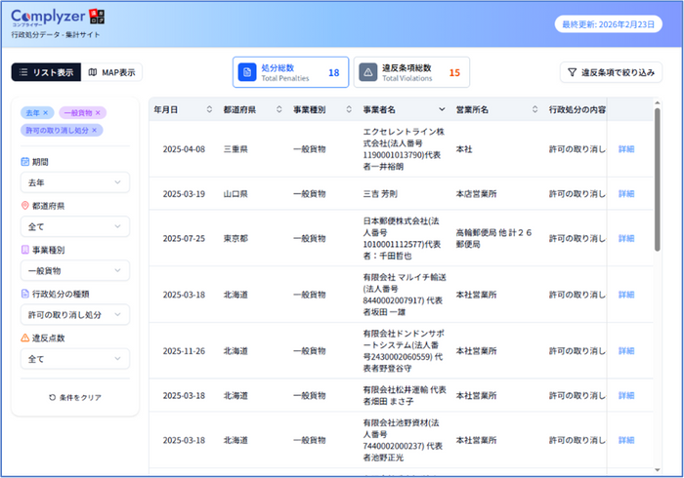Switch to リスト表示 view
Screen dimensions: 684x478
pos(45,72)
